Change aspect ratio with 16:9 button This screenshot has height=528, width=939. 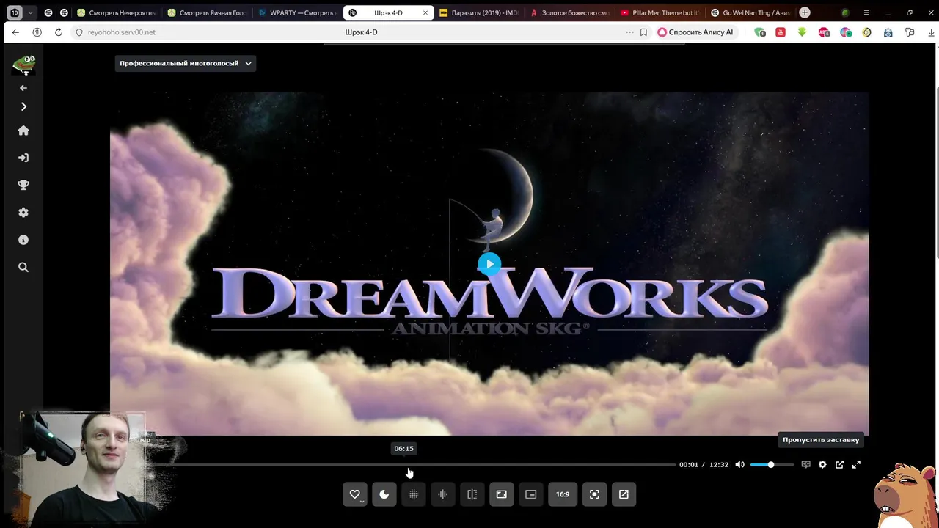point(563,494)
